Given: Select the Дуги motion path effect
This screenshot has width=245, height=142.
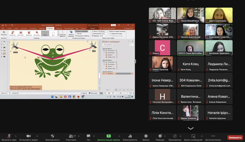Looking at the screenshot, I should (53, 33).
